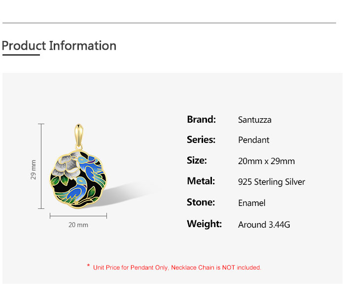Click the 29 mm height label
The height and width of the screenshot is (303, 345).
coord(33,169)
